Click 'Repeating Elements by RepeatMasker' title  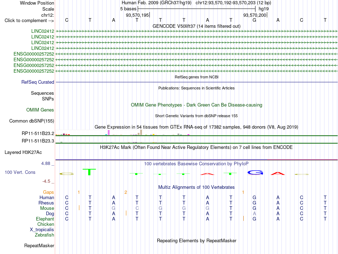pos(196,240)
